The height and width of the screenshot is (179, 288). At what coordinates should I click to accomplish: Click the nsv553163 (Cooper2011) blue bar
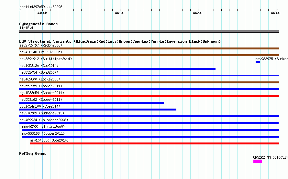pos(150,137)
